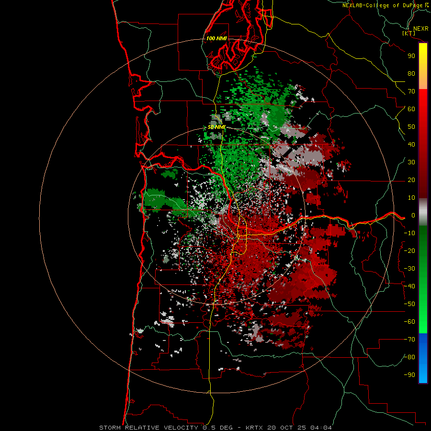
Task: Click the [KT] units label
Action: click(409, 33)
